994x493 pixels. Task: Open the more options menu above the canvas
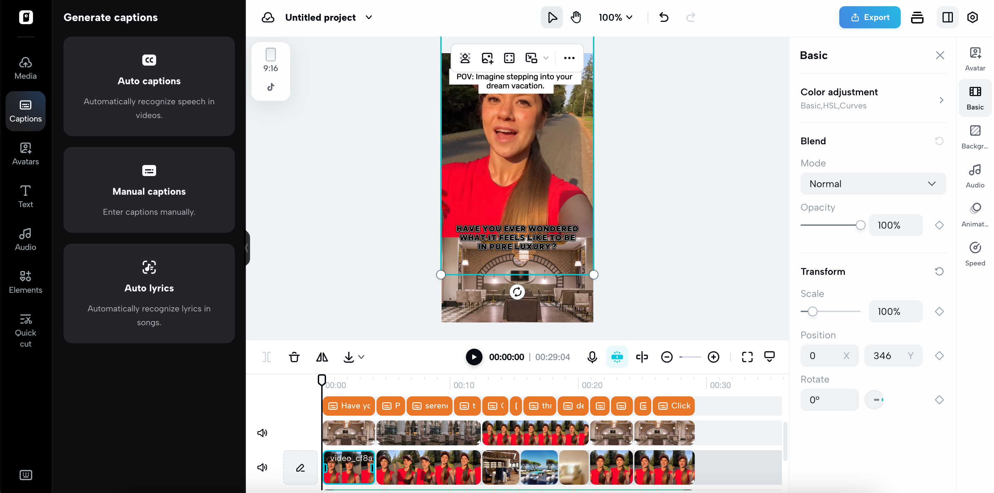pos(569,58)
